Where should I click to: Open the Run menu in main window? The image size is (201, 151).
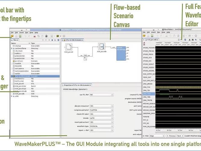26,33
